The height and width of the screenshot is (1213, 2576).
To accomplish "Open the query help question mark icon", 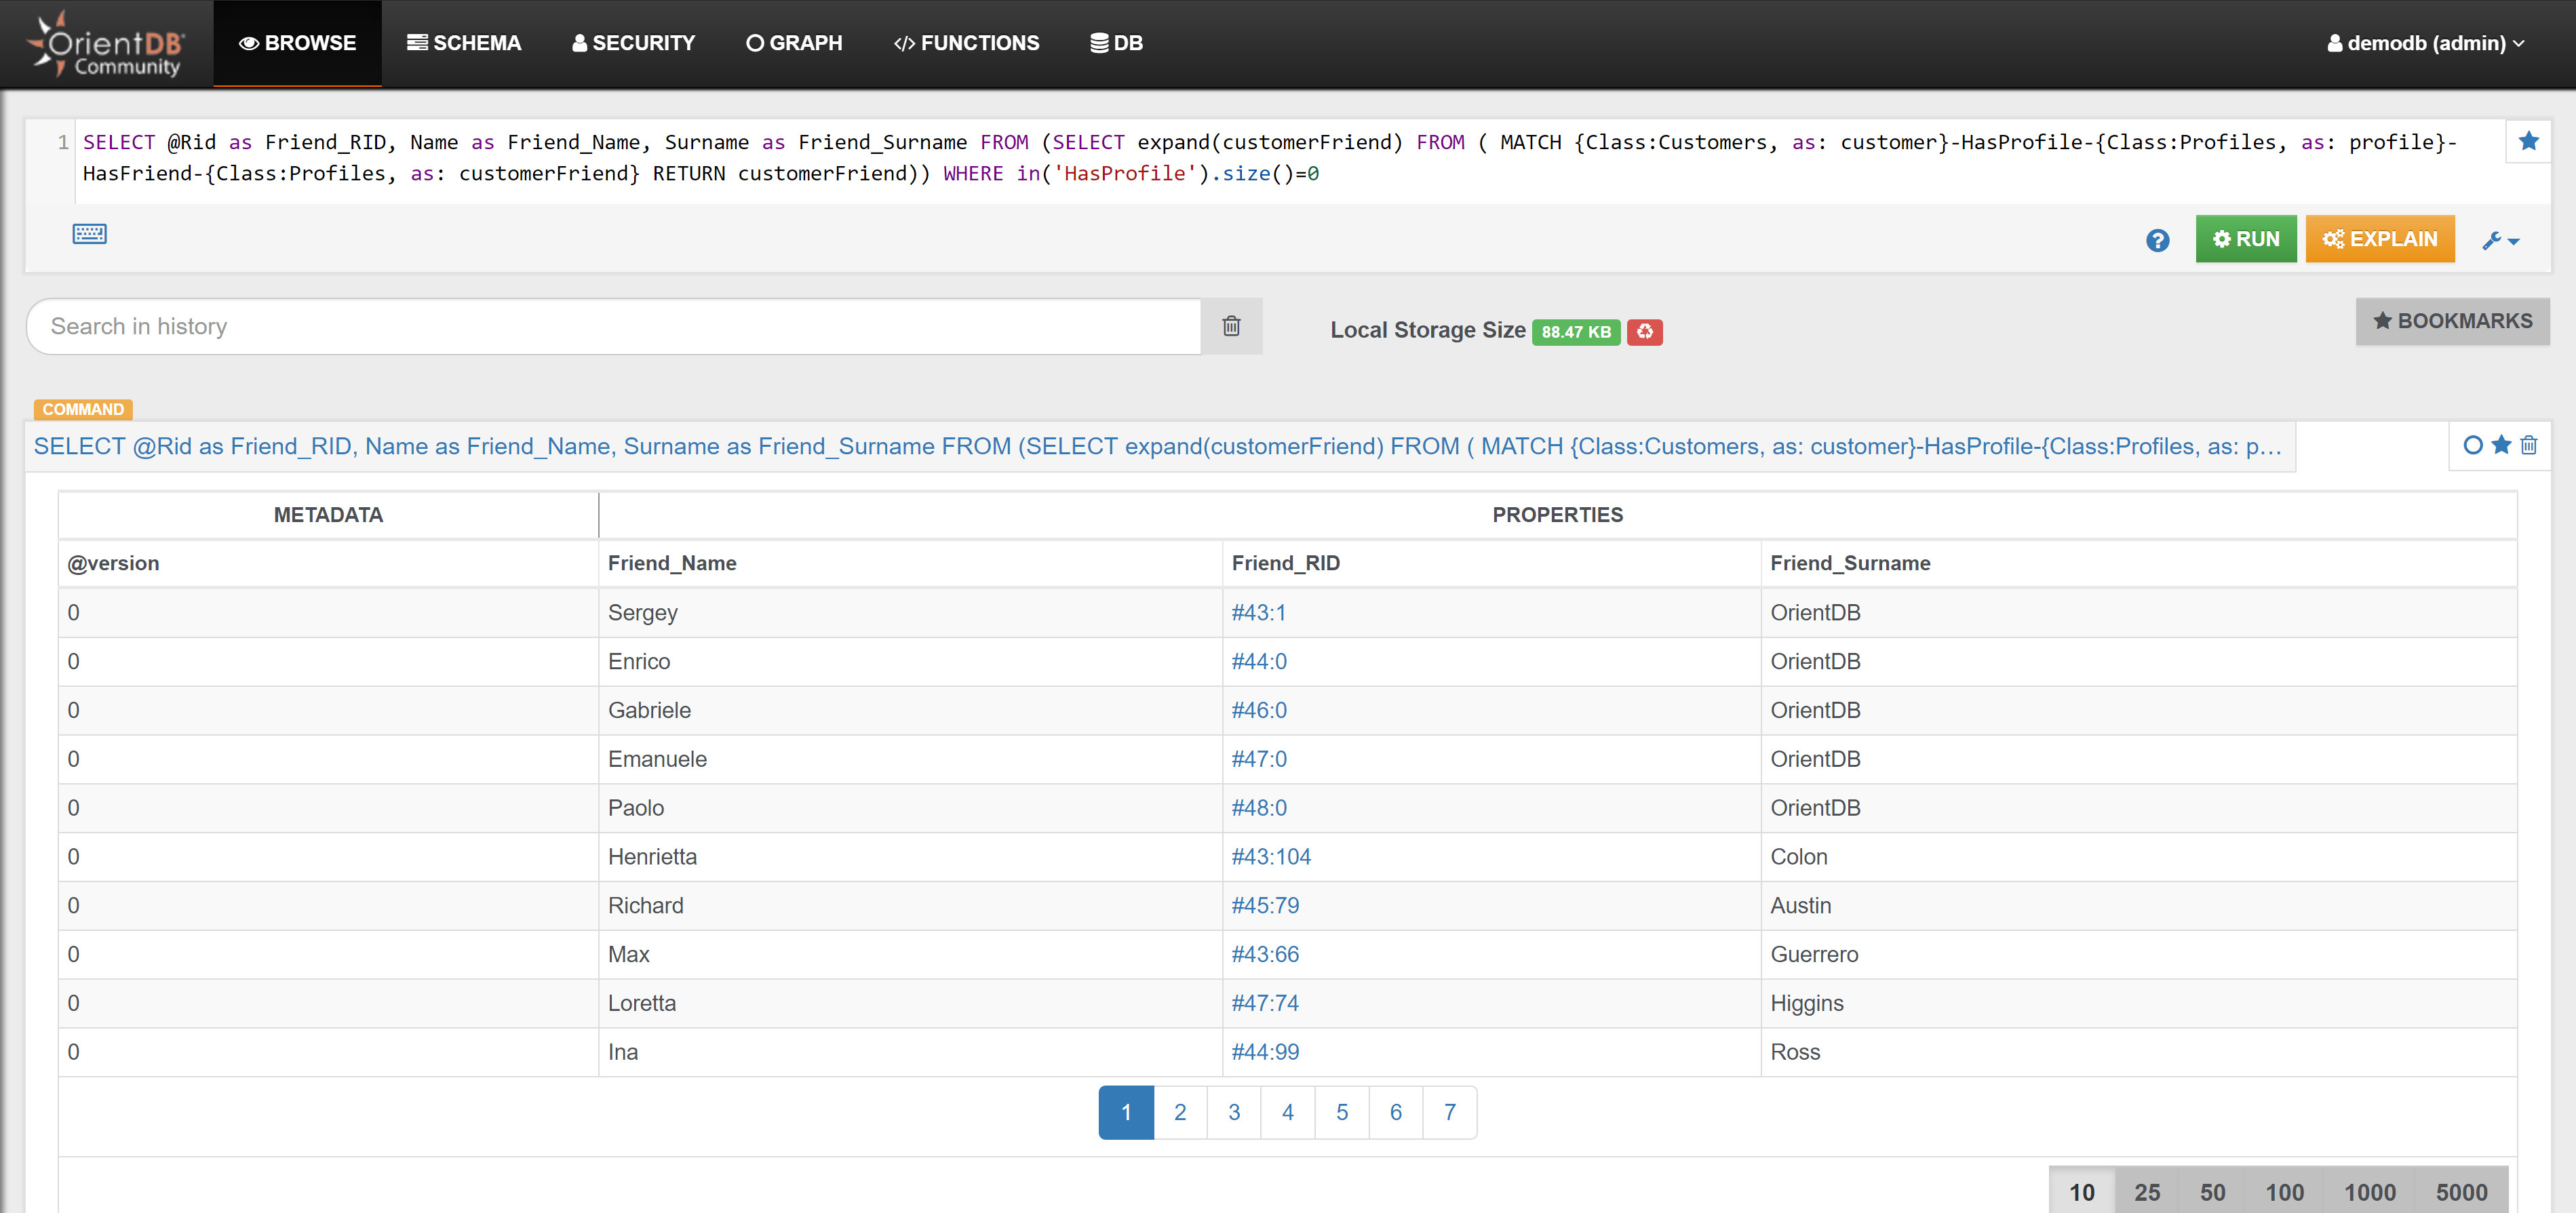I will point(2157,240).
